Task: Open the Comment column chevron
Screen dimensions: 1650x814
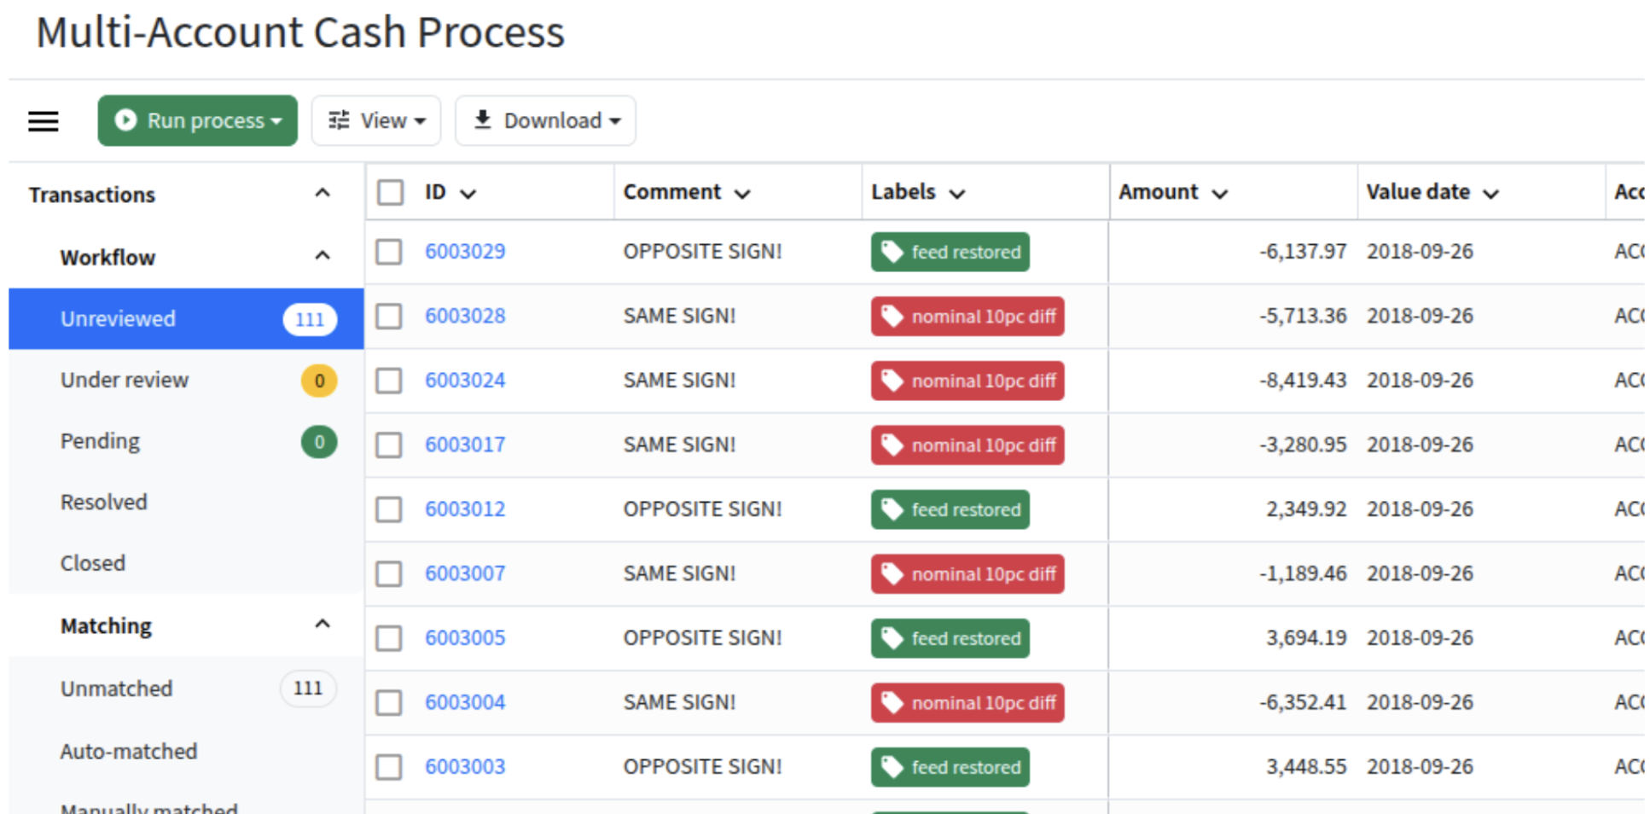Action: click(742, 195)
